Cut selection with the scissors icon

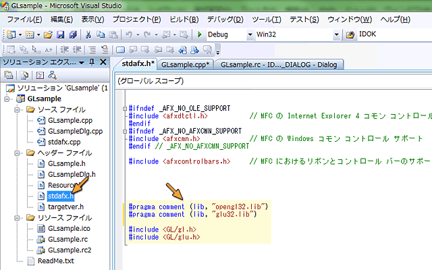tap(88, 34)
